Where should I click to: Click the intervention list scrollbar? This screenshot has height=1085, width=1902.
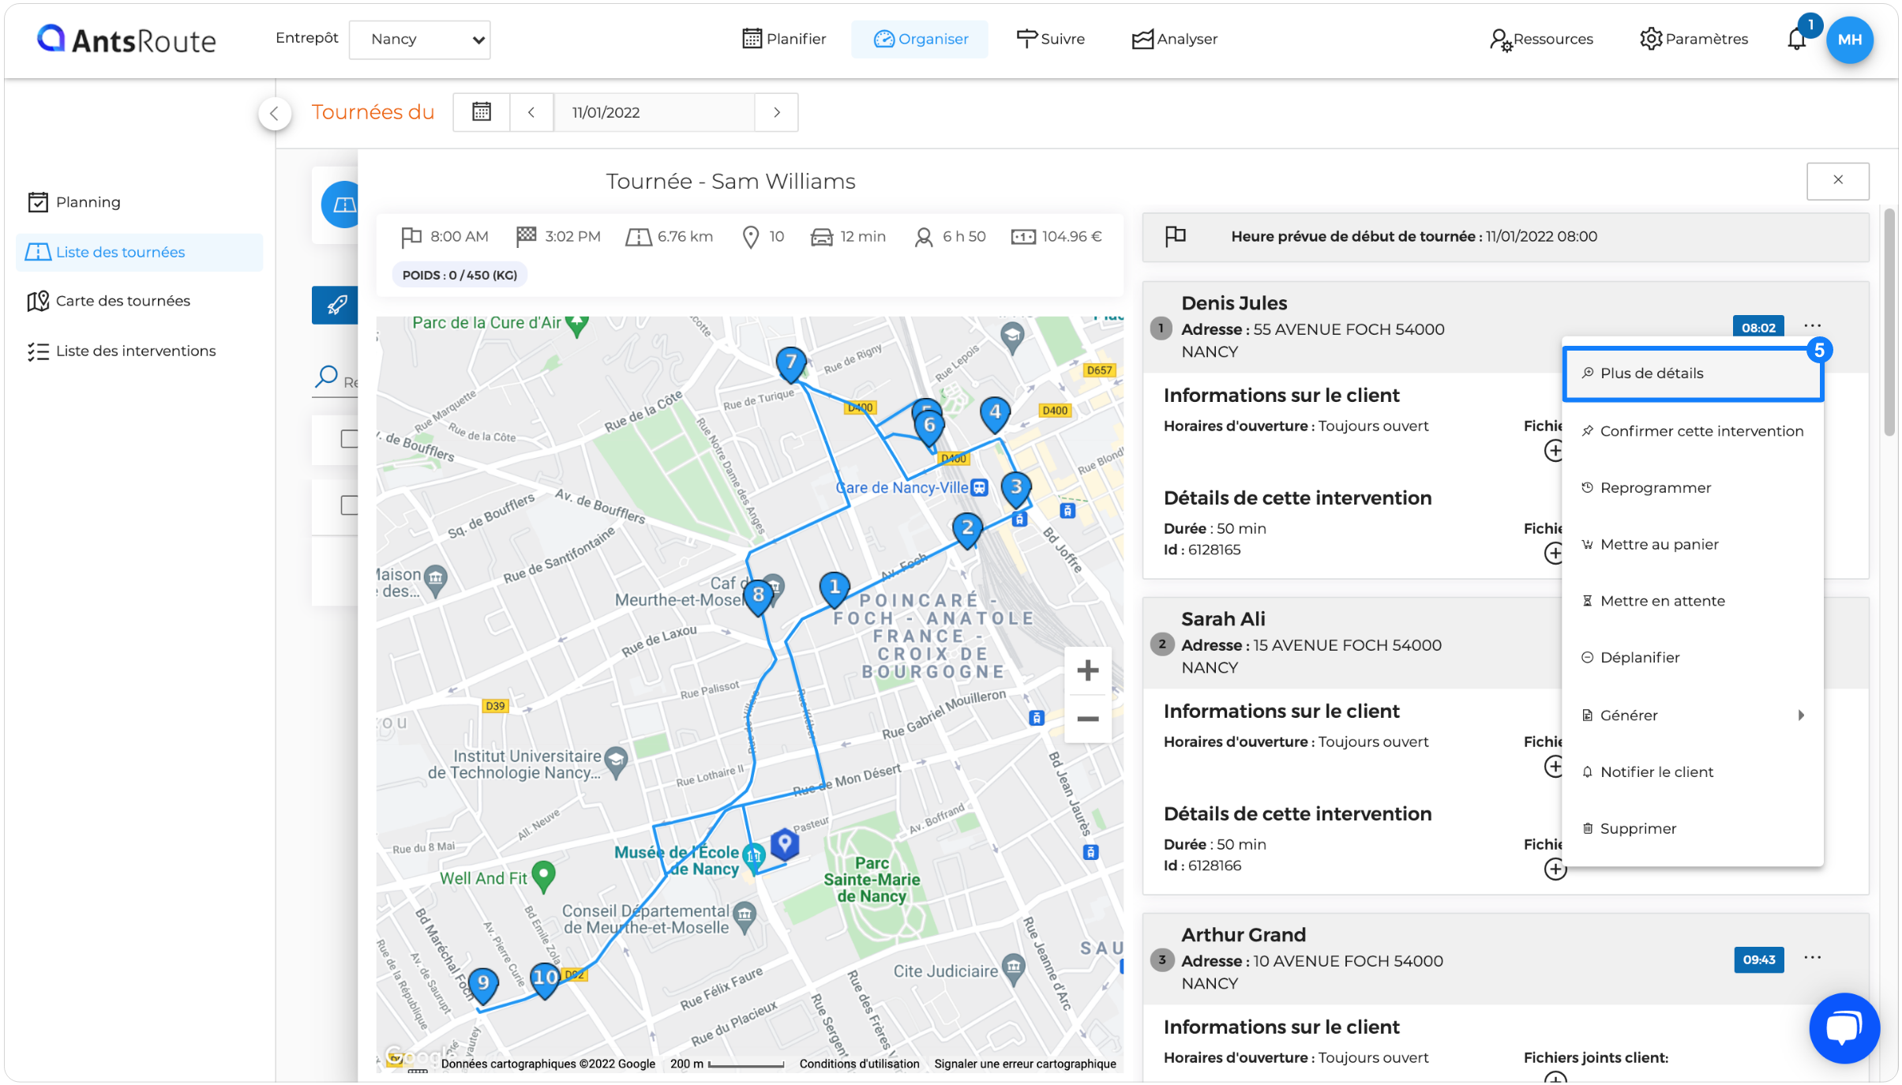(1889, 322)
